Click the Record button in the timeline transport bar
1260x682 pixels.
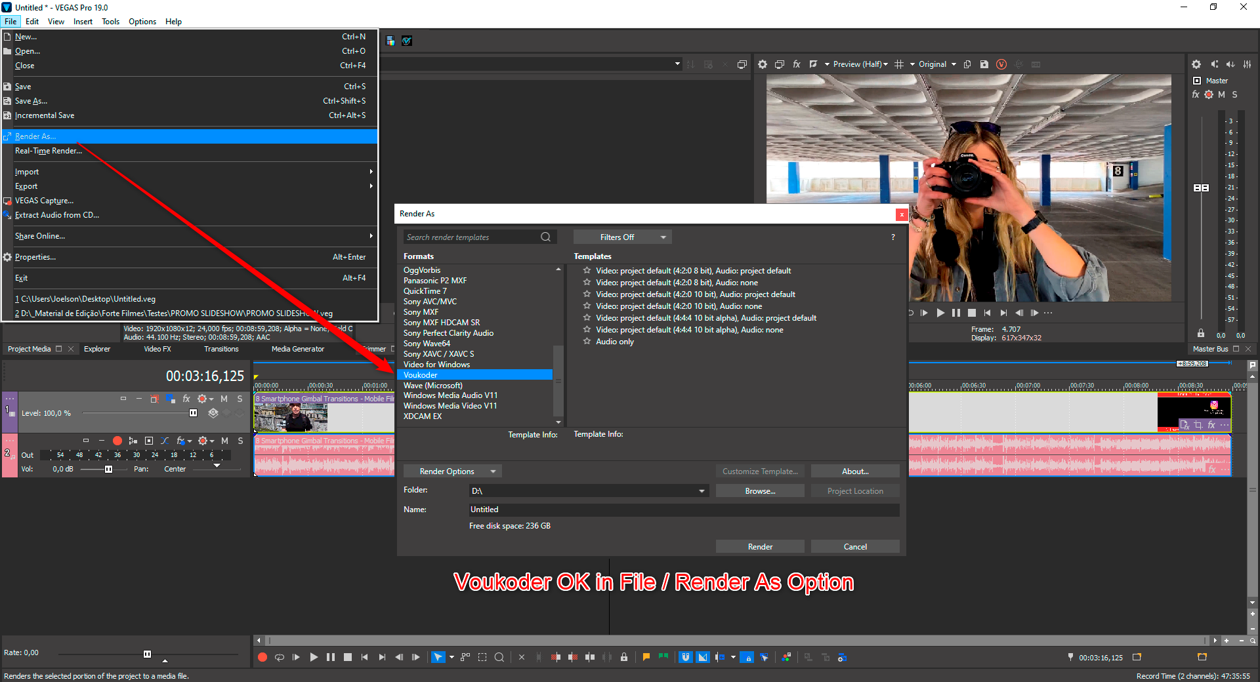pos(262,657)
